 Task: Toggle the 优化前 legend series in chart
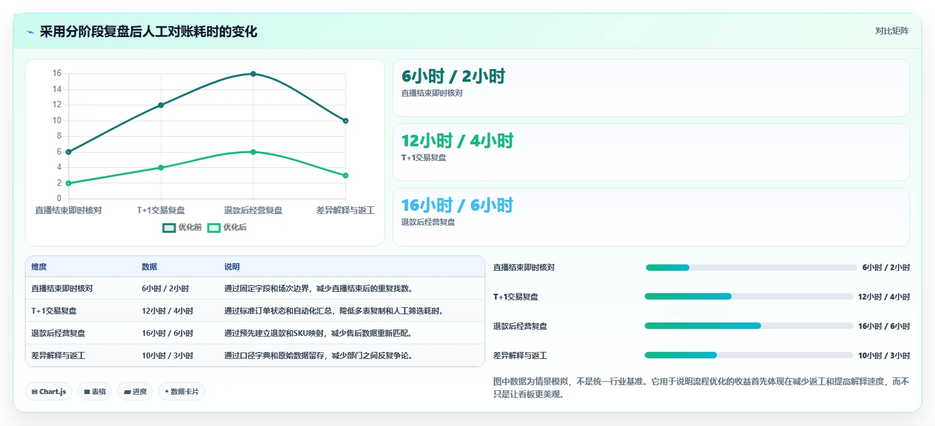[182, 227]
